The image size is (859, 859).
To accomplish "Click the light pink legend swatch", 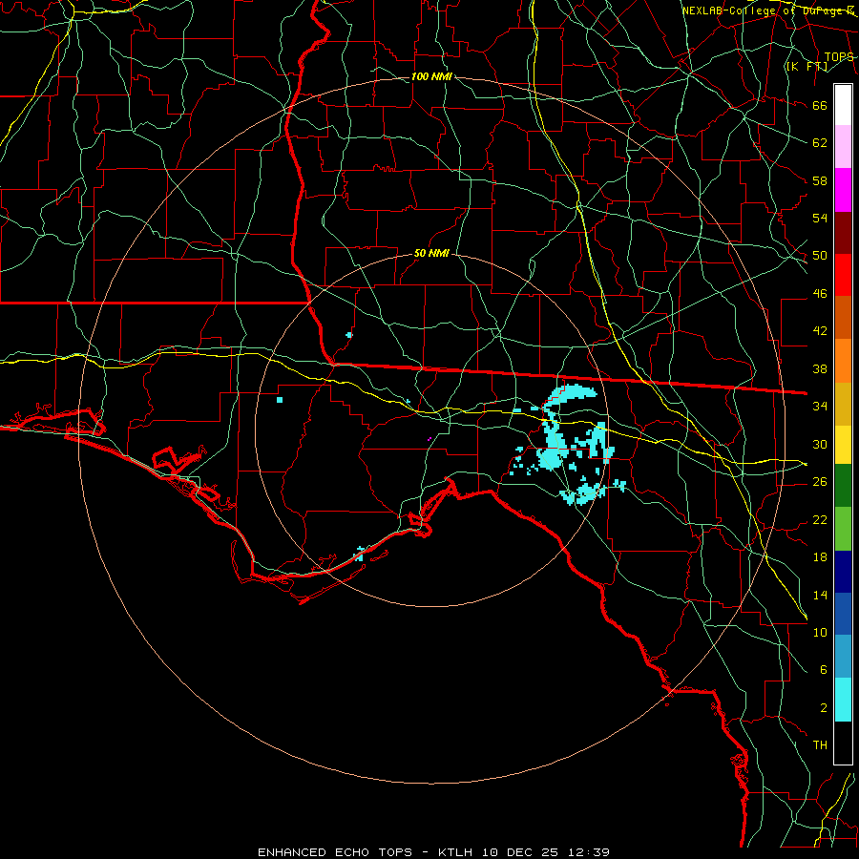I will click(x=843, y=147).
